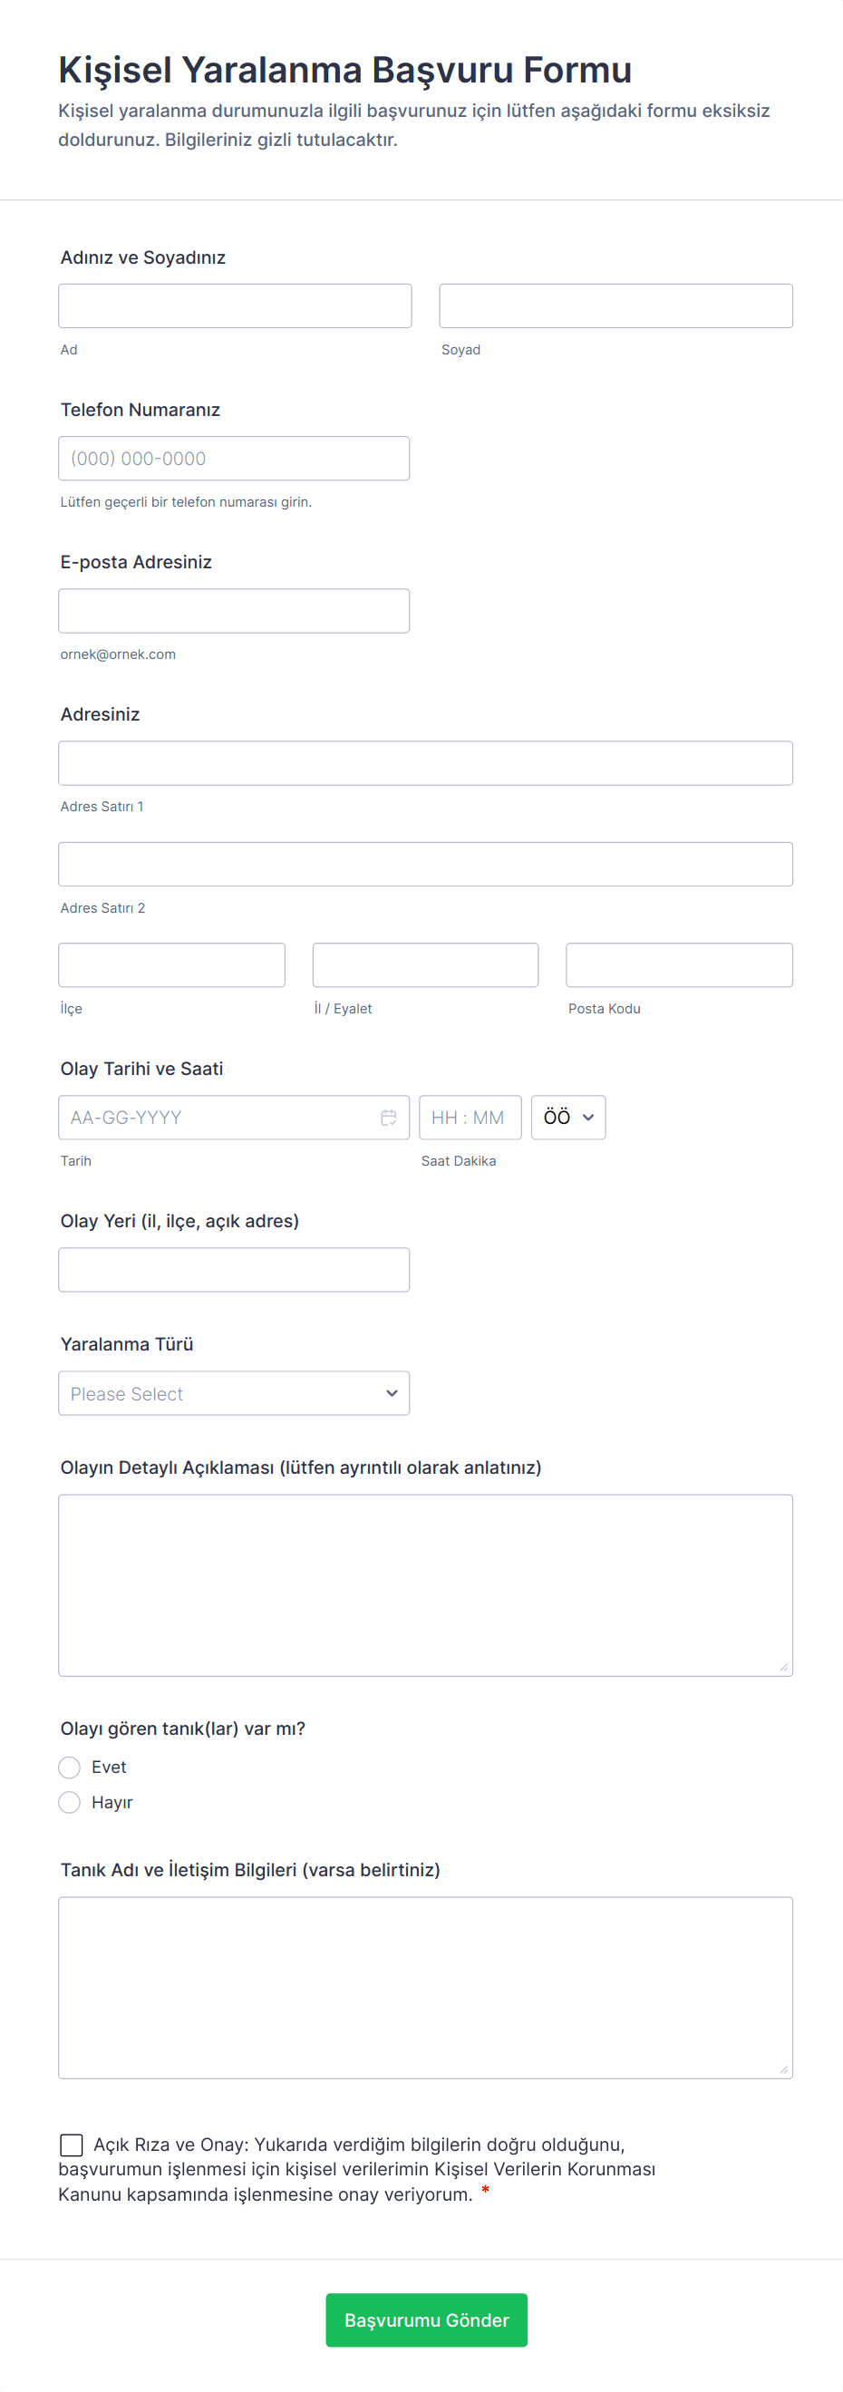Click the Telefon Numaranız phone input

234,458
